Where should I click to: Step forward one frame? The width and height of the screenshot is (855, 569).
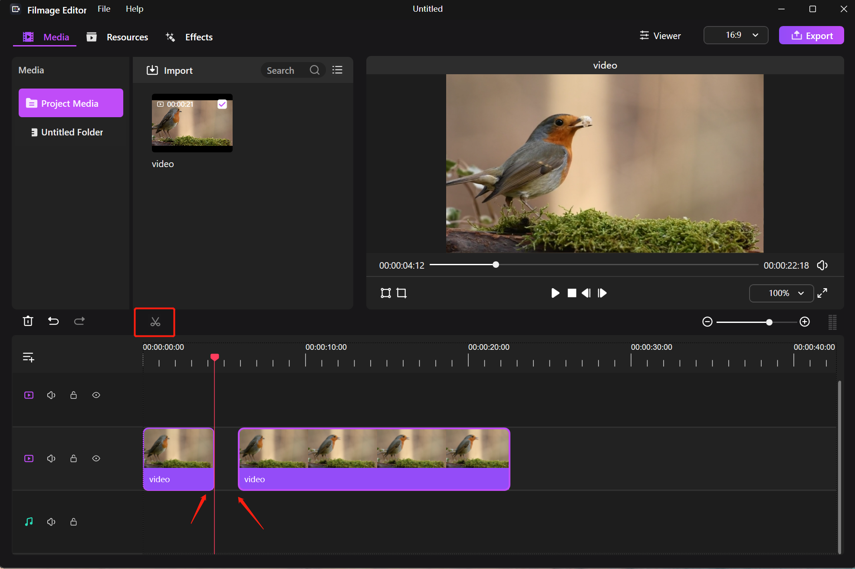coord(602,293)
